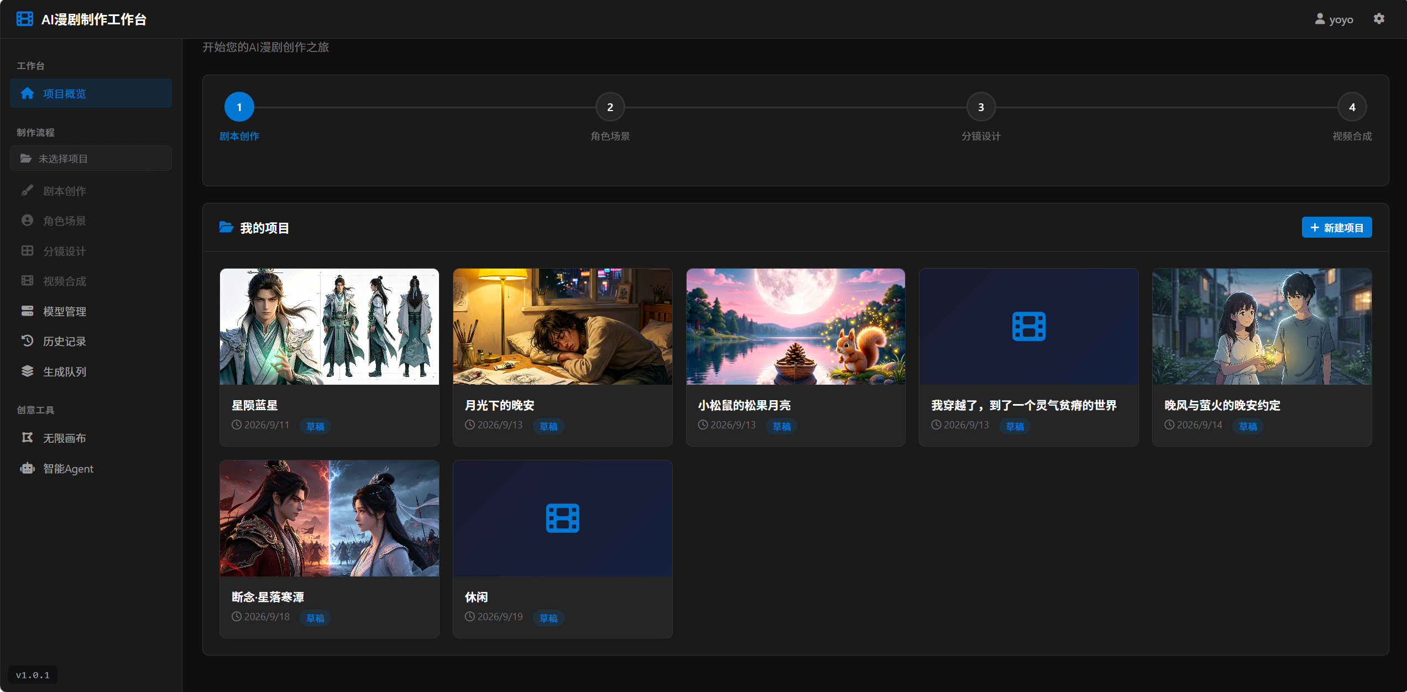Image resolution: width=1407 pixels, height=692 pixels.
Task: Click the layers icon beside 生成队列
Action: [x=27, y=371]
